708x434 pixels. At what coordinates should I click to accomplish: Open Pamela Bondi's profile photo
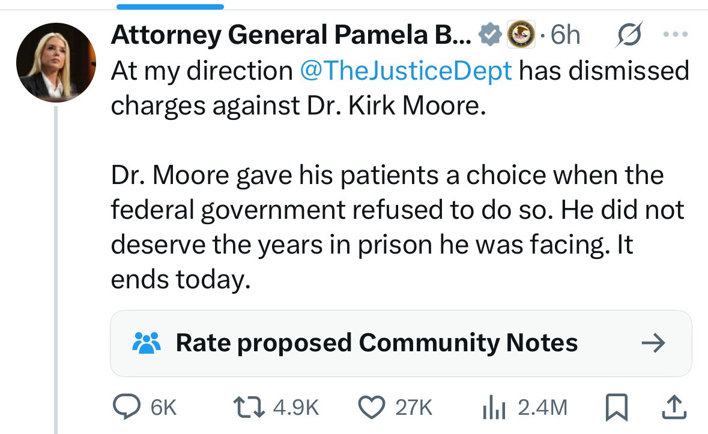click(55, 62)
